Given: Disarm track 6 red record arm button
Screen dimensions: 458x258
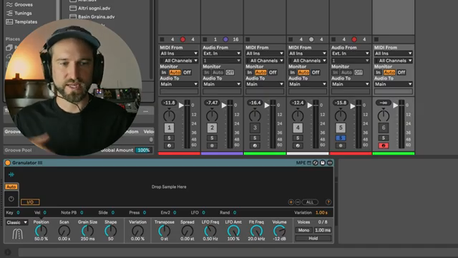Looking at the screenshot, I should tap(384, 145).
